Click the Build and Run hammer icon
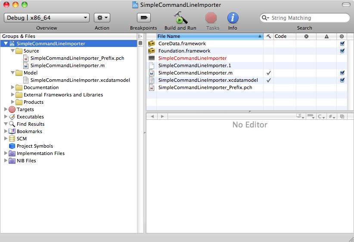 tap(180, 18)
